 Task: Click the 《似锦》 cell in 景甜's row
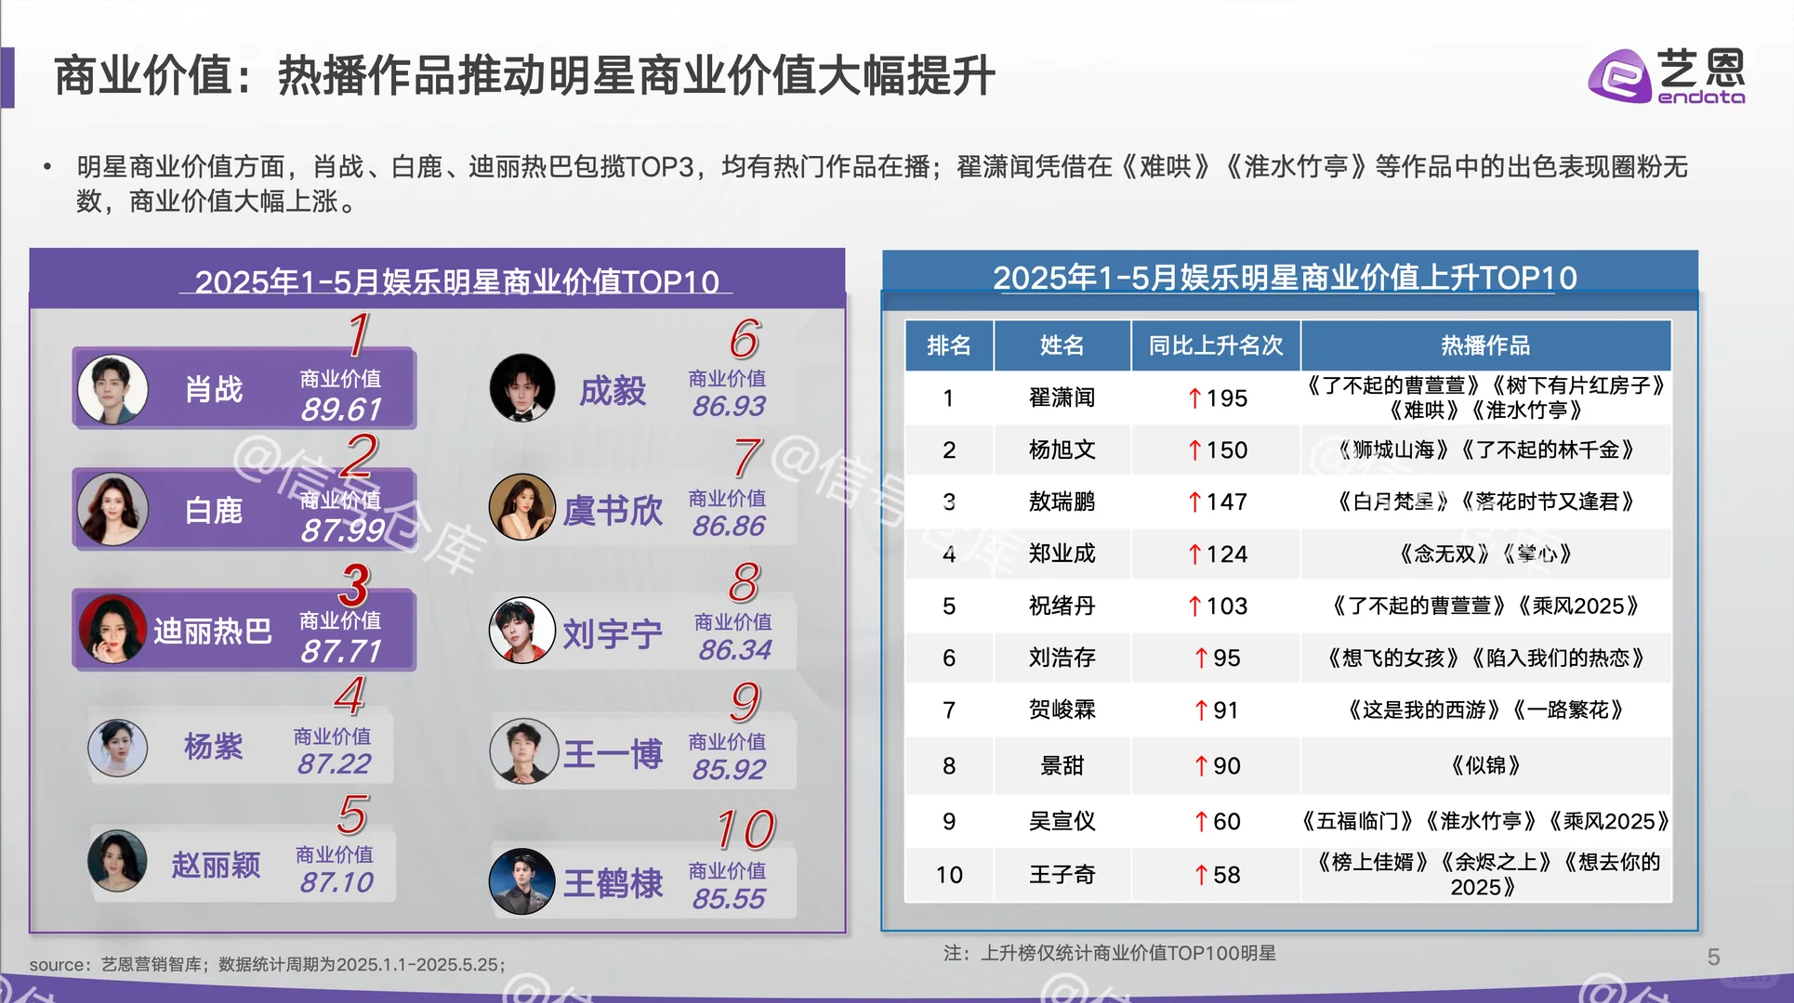[1484, 765]
